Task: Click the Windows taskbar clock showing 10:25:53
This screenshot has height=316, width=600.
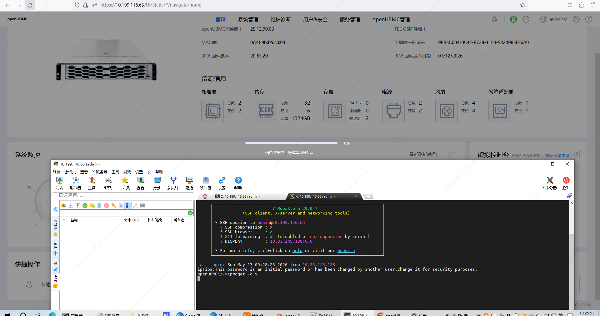Action: (587, 313)
